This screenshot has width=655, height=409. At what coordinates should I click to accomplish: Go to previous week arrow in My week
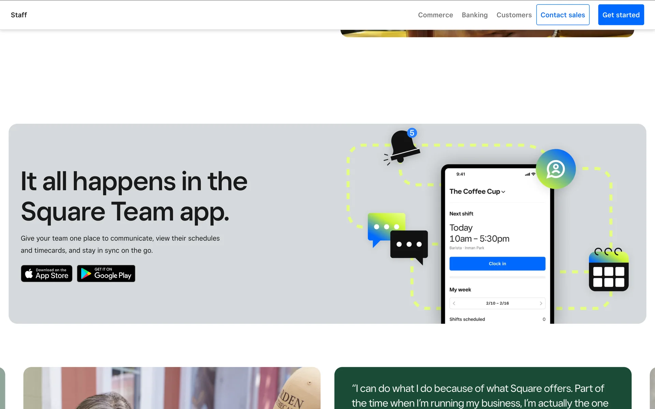[454, 303]
